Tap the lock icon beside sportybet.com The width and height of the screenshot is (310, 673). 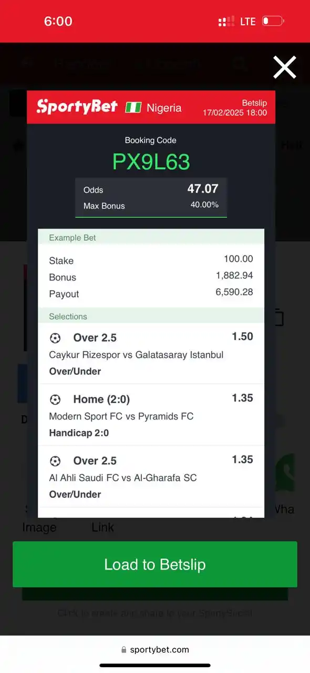click(124, 650)
